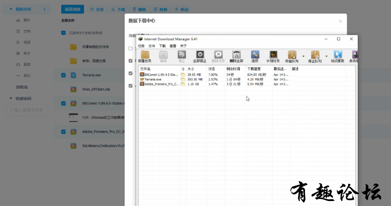Click the folder icon in BitComet download row
The width and height of the screenshot is (391, 206).
(x=183, y=75)
